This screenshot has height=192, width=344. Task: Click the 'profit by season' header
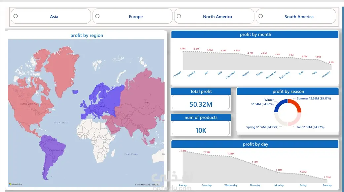click(288, 92)
